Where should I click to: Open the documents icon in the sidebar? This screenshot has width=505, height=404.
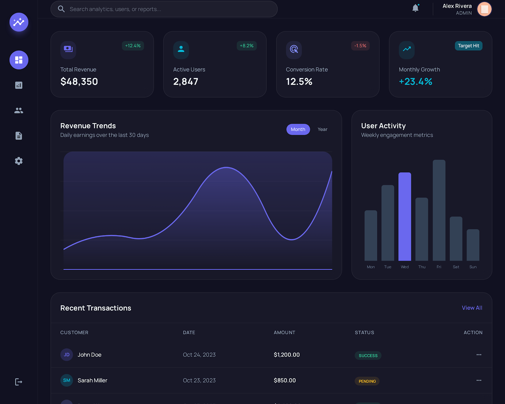[19, 136]
